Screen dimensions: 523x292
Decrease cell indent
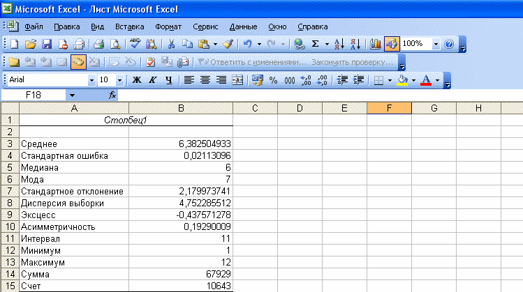342,80
